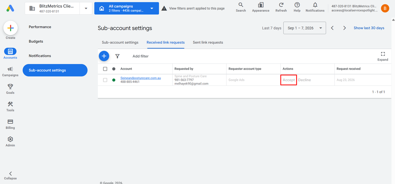
Task: Open the Admin gear icon
Action: click(10, 139)
